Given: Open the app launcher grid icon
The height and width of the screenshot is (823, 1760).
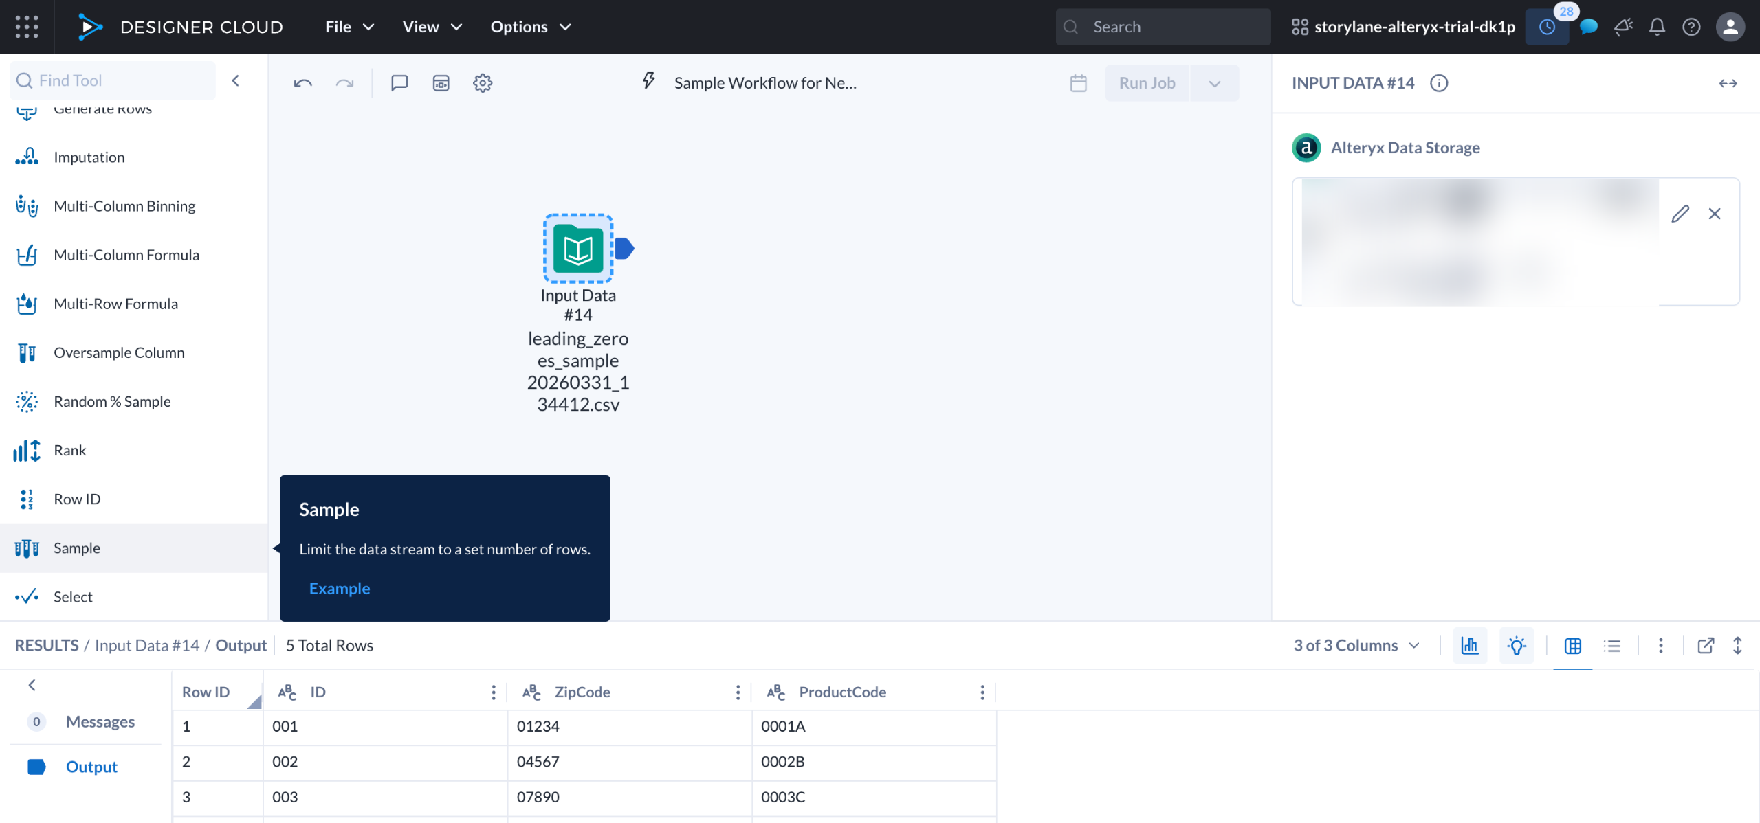Looking at the screenshot, I should (26, 27).
